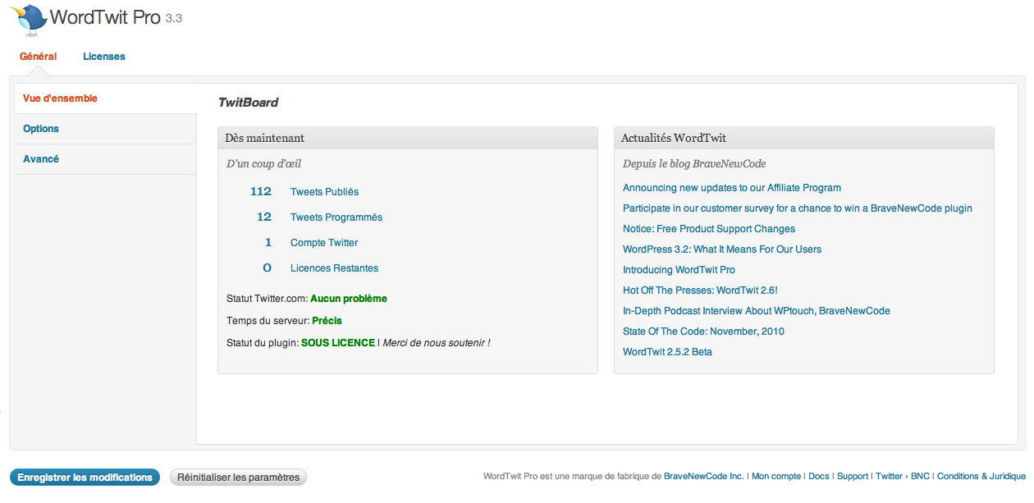Open the Docs footer link
Screen dimensions: 1034x503
click(819, 477)
